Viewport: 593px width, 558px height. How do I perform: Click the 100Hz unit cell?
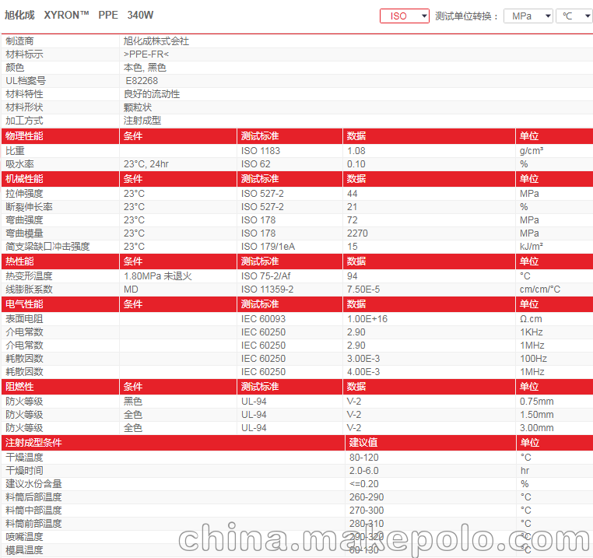coord(533,358)
